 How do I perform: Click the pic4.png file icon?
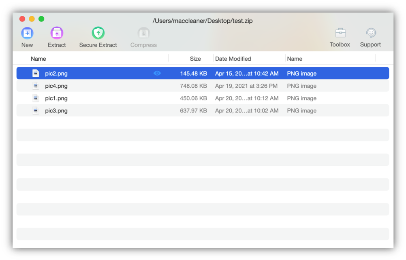point(36,86)
